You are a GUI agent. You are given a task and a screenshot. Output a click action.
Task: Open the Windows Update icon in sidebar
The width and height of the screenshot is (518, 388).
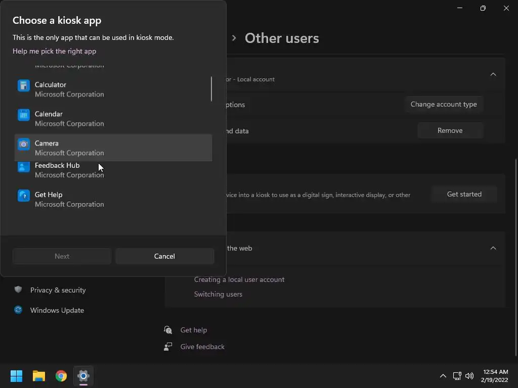coord(19,310)
